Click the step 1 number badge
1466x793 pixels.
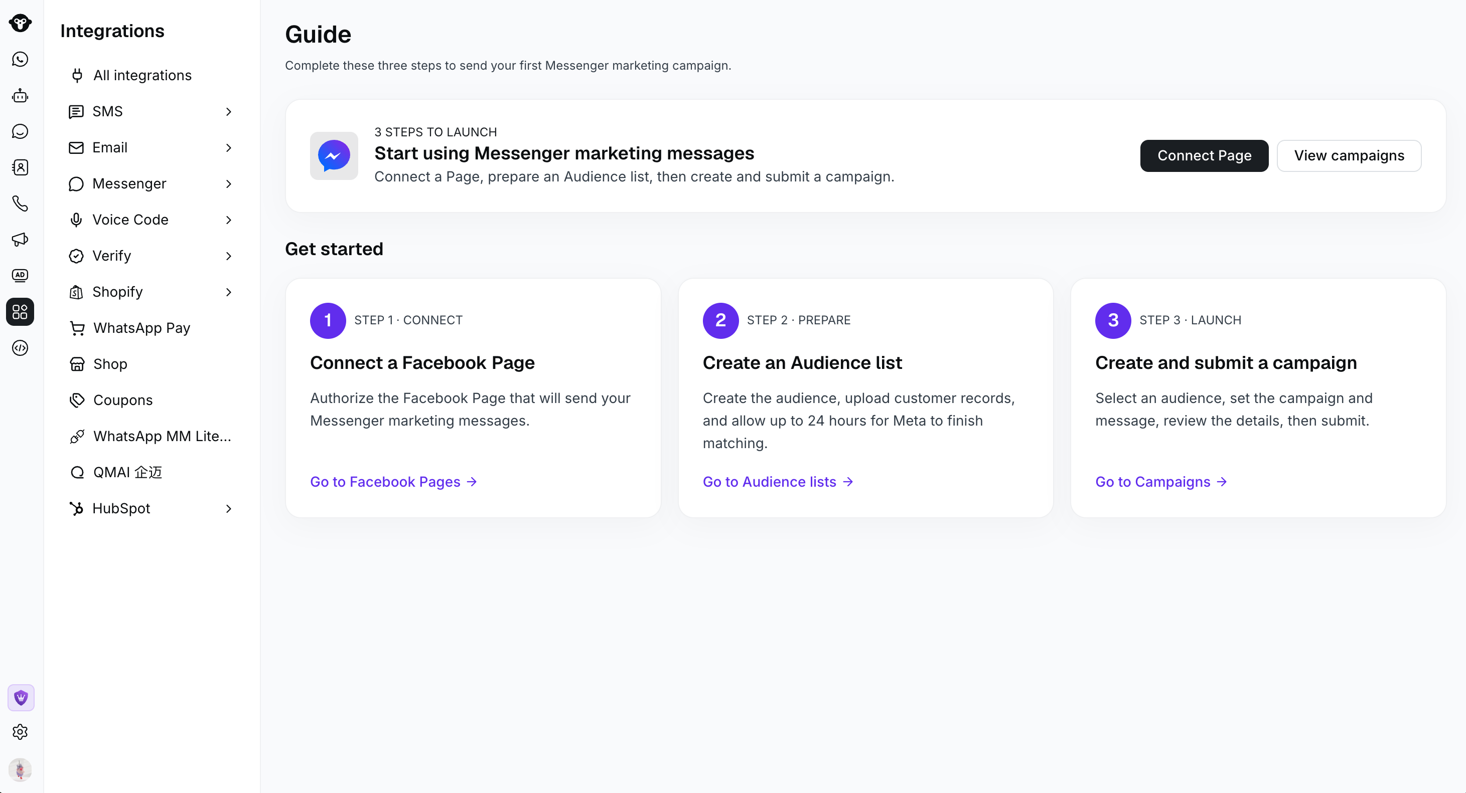(328, 321)
